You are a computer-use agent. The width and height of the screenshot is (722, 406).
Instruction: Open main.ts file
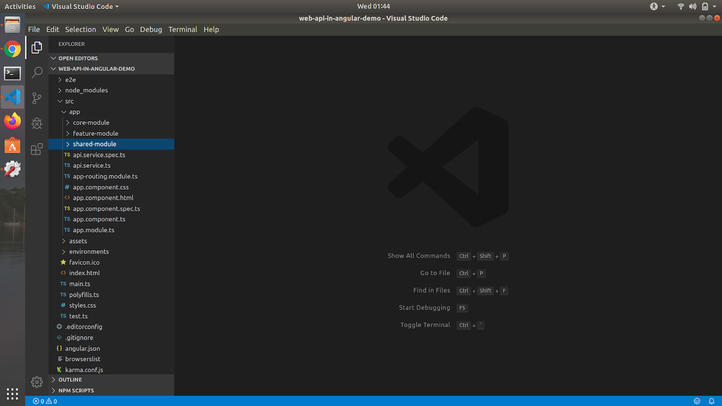pos(111,284)
